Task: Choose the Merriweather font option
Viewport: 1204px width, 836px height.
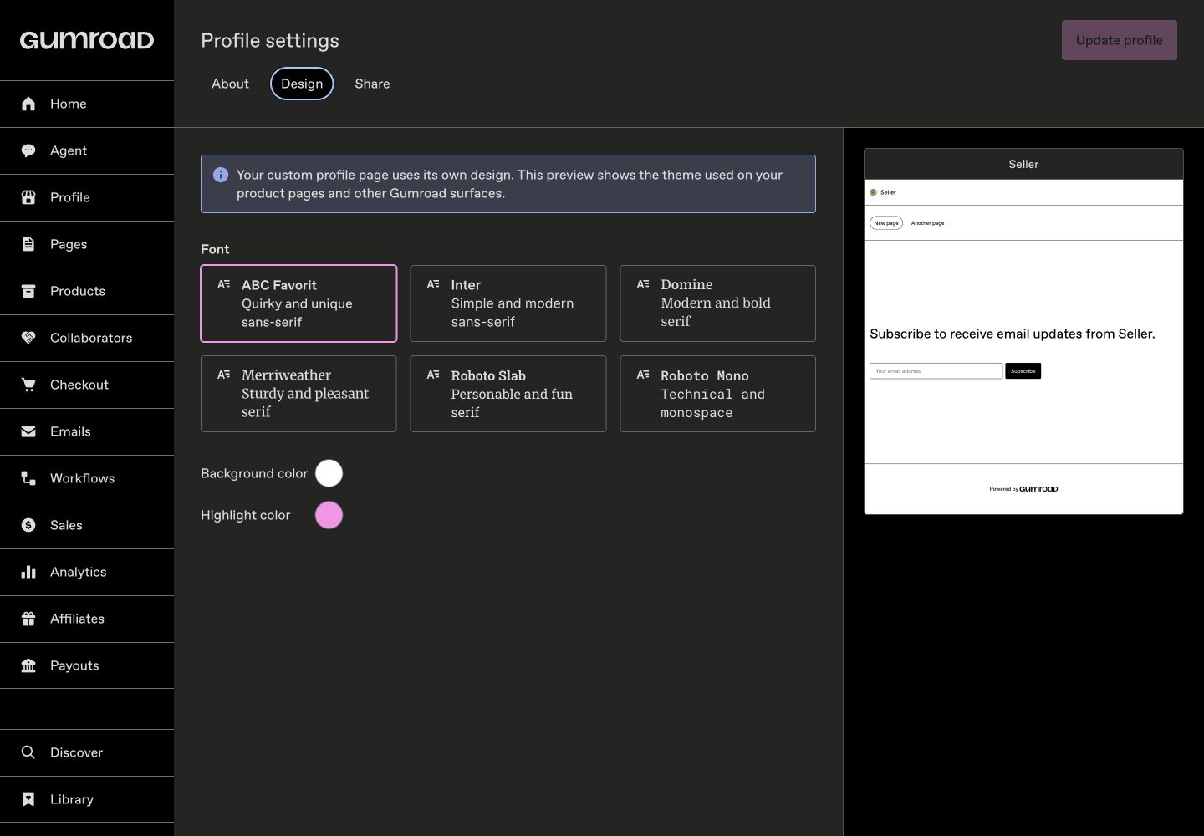Action: tap(298, 394)
